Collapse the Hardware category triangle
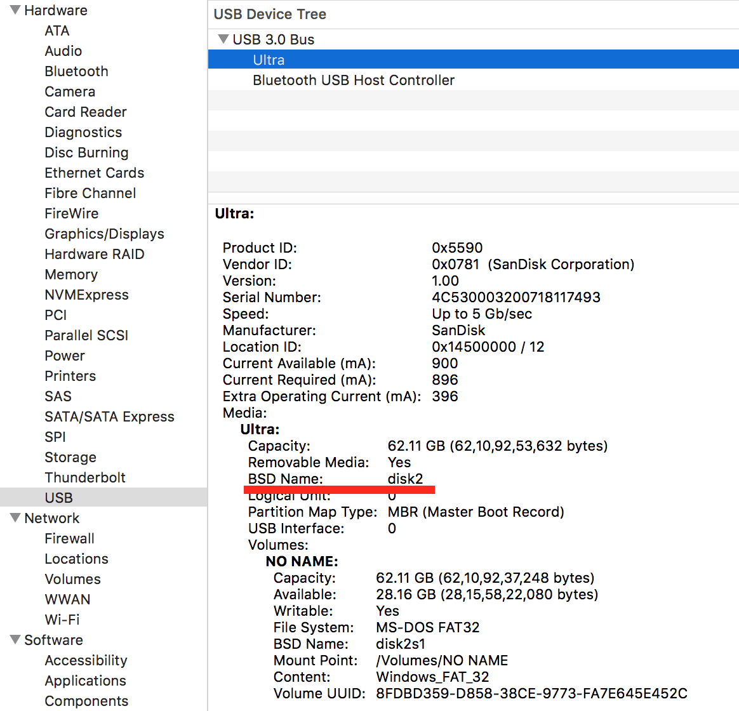Screen dimensions: 739x711 pos(15,10)
